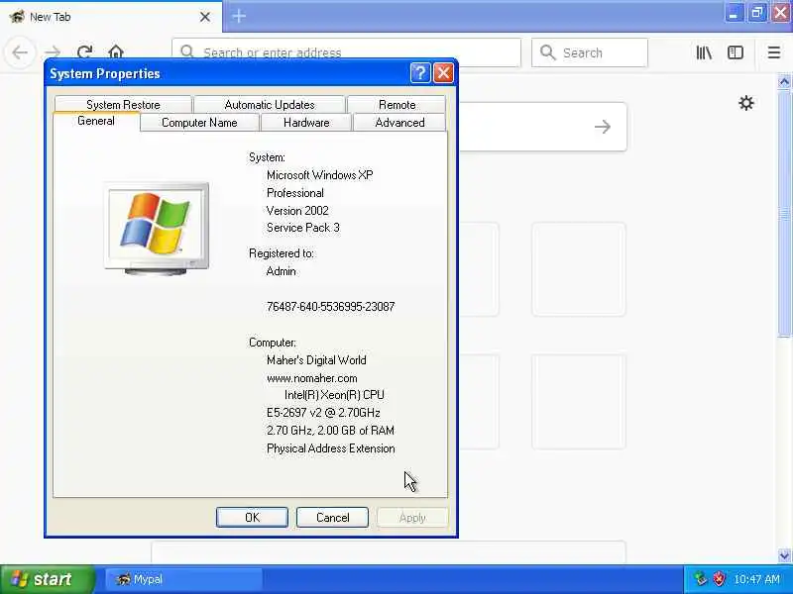Click the text Version 2002
793x594 pixels.
[297, 211]
